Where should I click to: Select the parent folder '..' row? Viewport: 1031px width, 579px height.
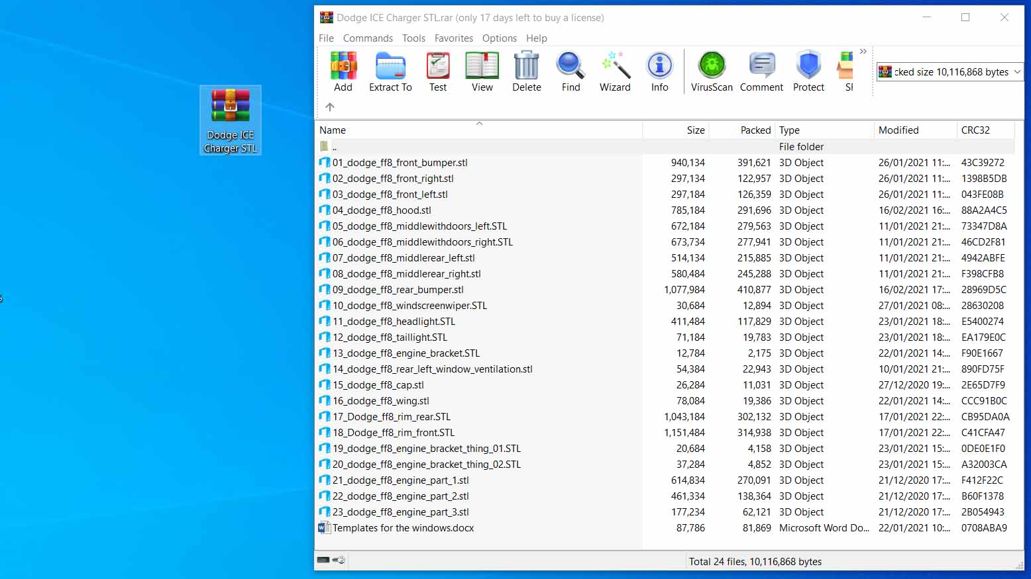click(665, 147)
